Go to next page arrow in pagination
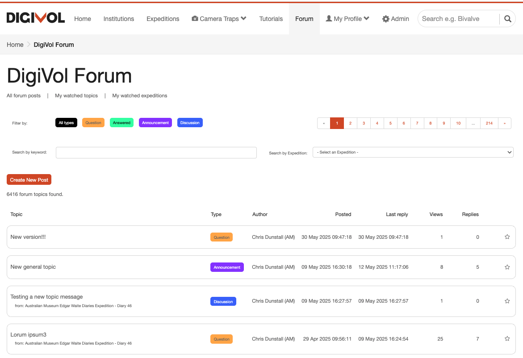Image resolution: width=523 pixels, height=358 pixels. 505,123
